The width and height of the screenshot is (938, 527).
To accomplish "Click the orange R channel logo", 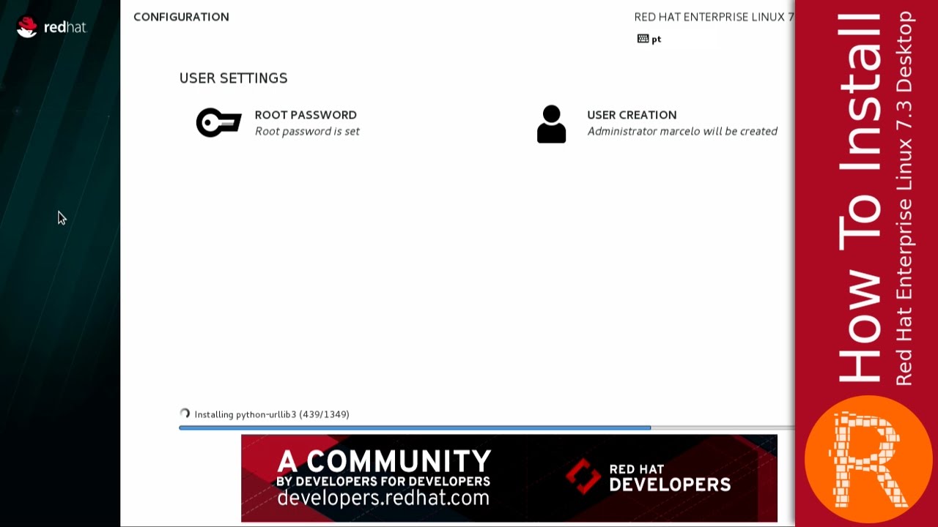I will (x=868, y=459).
